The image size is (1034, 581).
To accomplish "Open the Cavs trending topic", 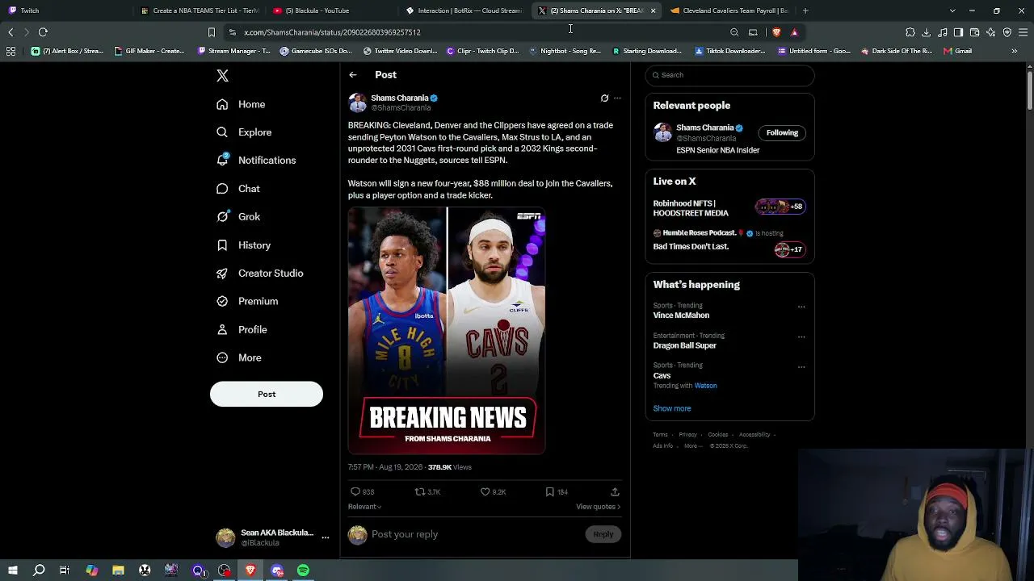I will pos(662,375).
